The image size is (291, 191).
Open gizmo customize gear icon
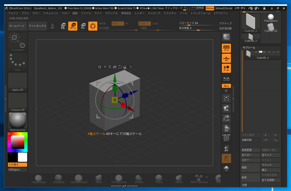pyautogui.click(x=100, y=67)
